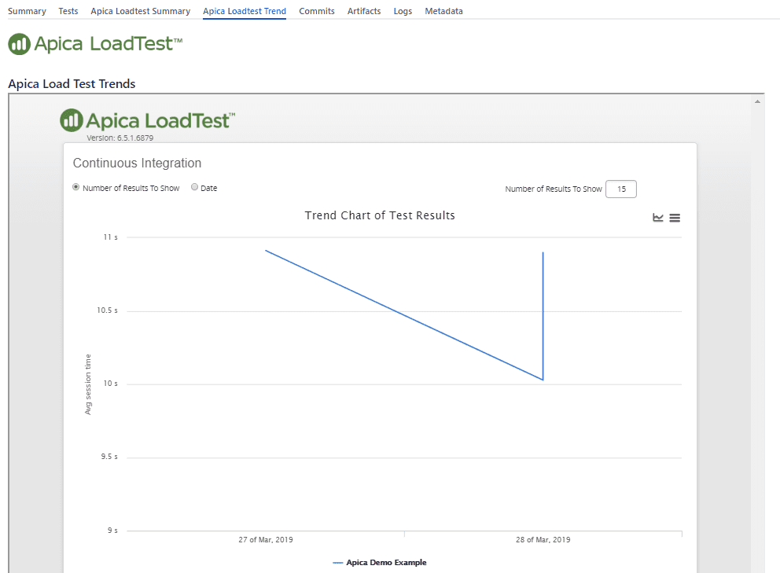
Task: Go to the Apica Loadtest Summary tab
Action: point(140,11)
